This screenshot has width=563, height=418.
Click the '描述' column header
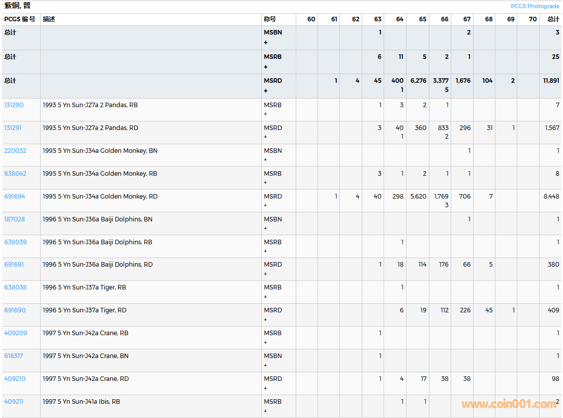[49, 19]
